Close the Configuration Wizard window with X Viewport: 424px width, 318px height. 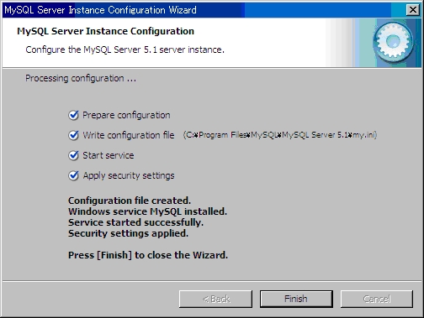click(413, 10)
